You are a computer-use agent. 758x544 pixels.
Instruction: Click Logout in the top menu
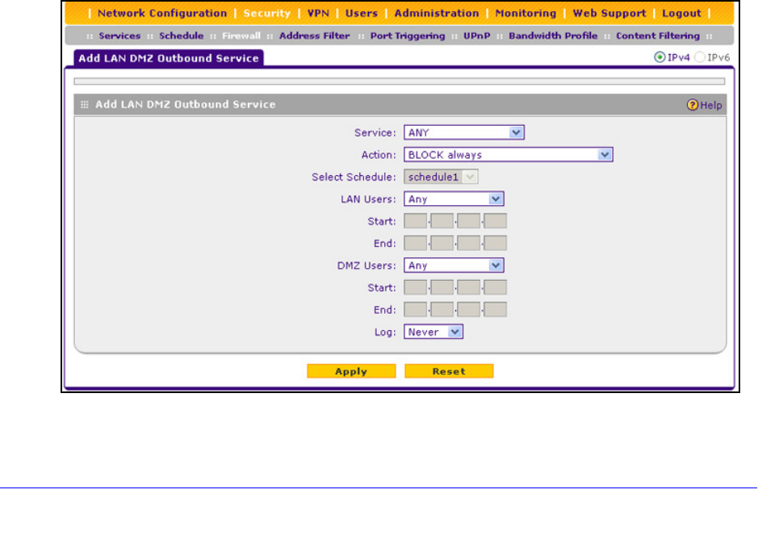(x=681, y=13)
